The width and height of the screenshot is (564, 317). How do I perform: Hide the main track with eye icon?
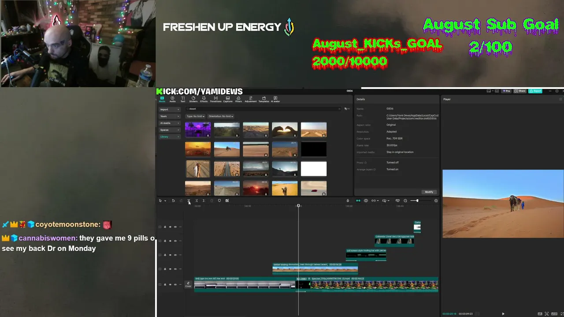170,284
